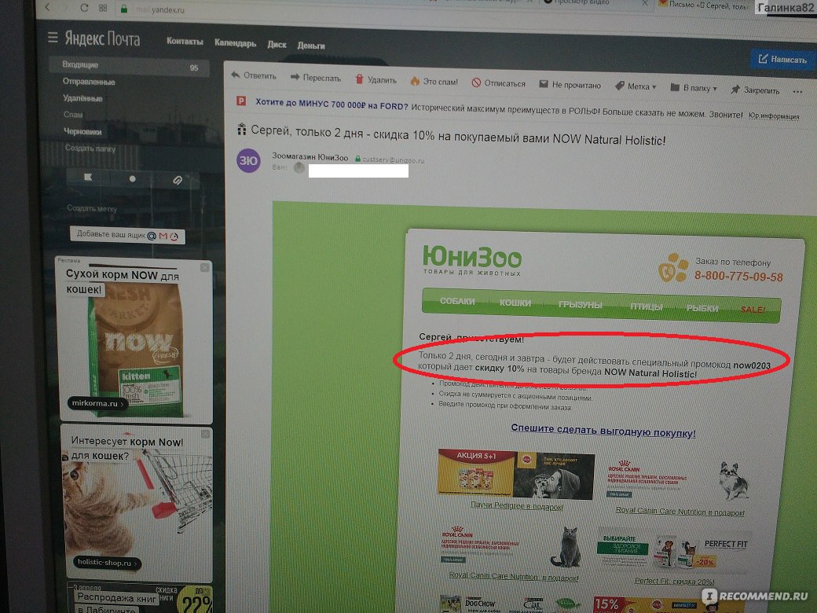
Task: Open Календарь in top navigation
Action: tap(235, 42)
